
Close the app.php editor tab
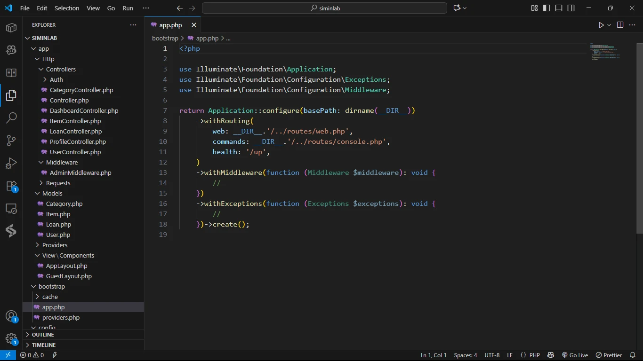pos(193,25)
